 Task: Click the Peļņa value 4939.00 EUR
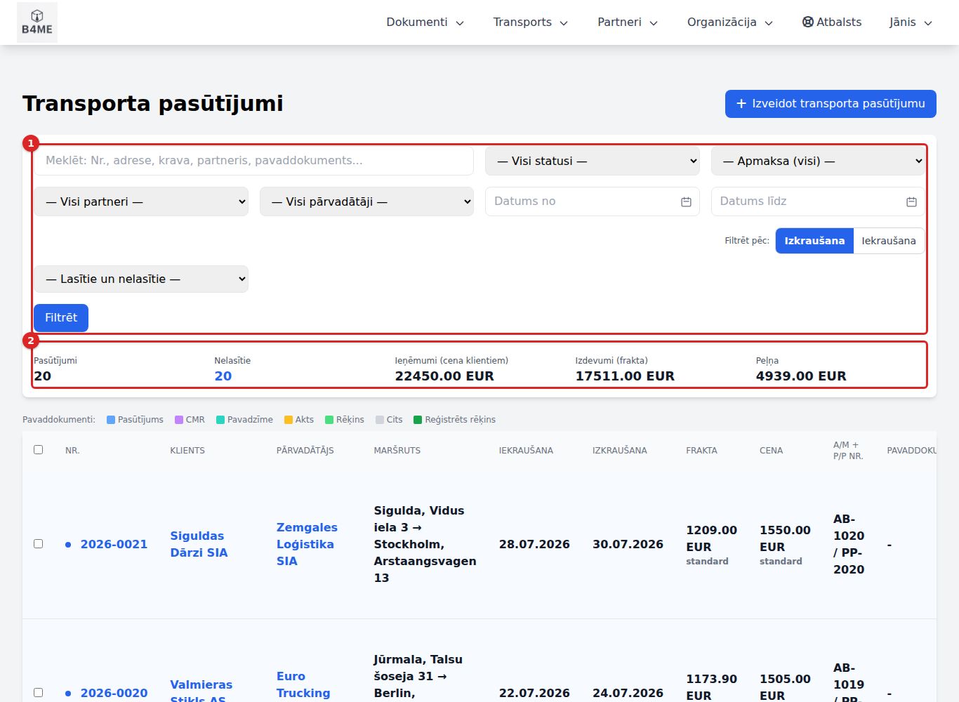point(801,376)
